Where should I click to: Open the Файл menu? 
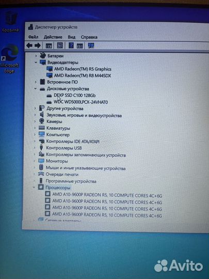pos(33,37)
